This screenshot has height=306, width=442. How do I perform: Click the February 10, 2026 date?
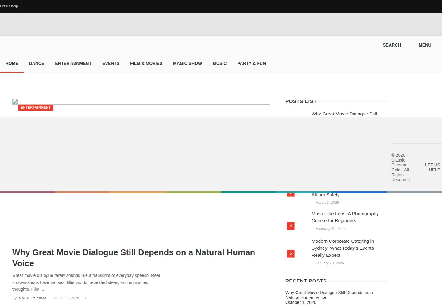(330, 229)
